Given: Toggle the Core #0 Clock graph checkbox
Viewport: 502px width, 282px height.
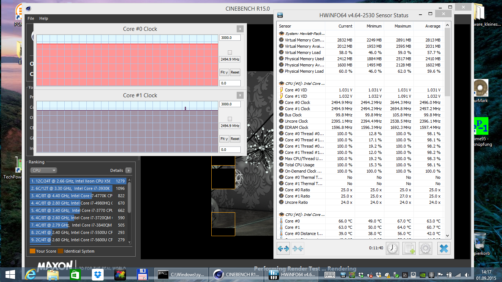Looking at the screenshot, I should click(230, 53).
